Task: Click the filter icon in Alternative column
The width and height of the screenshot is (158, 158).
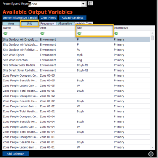Action: click(x=116, y=33)
